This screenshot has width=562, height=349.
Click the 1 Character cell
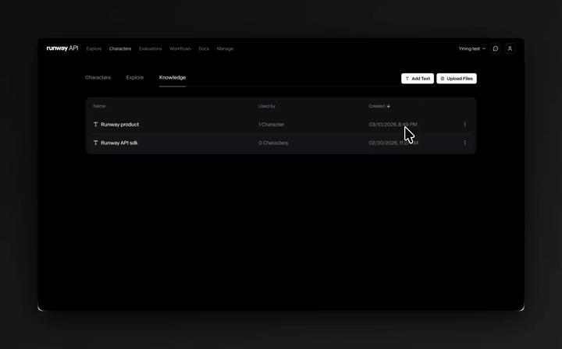coord(271,125)
